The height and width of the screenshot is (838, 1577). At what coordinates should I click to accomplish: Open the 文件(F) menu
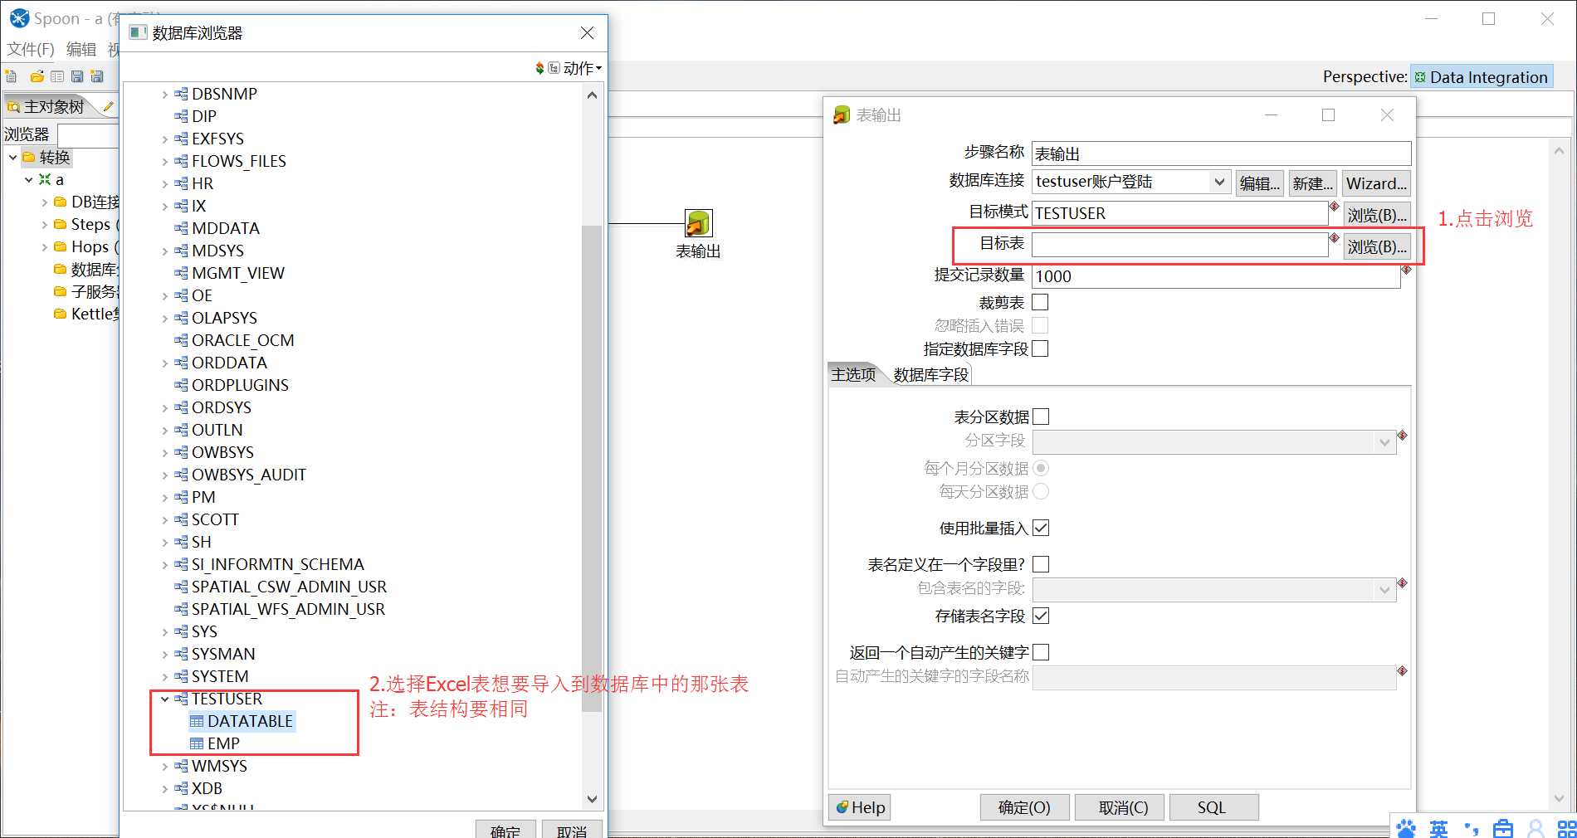click(31, 49)
